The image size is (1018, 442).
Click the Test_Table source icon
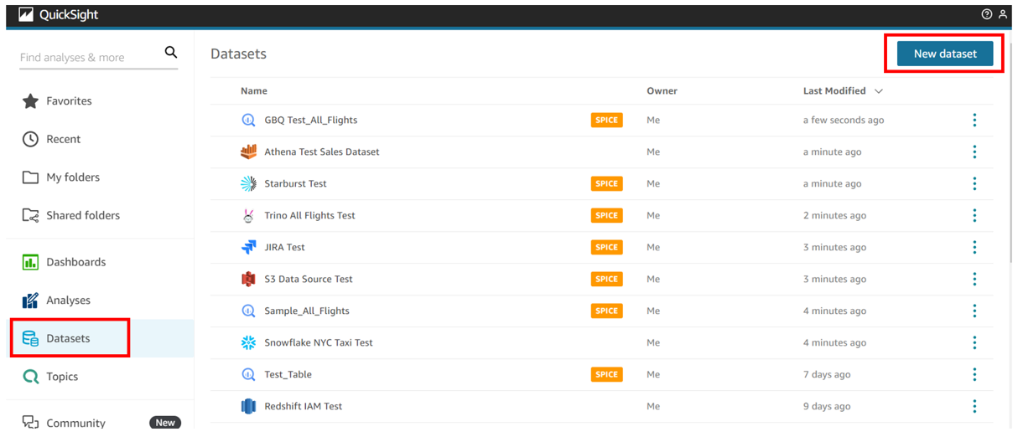pyautogui.click(x=248, y=375)
